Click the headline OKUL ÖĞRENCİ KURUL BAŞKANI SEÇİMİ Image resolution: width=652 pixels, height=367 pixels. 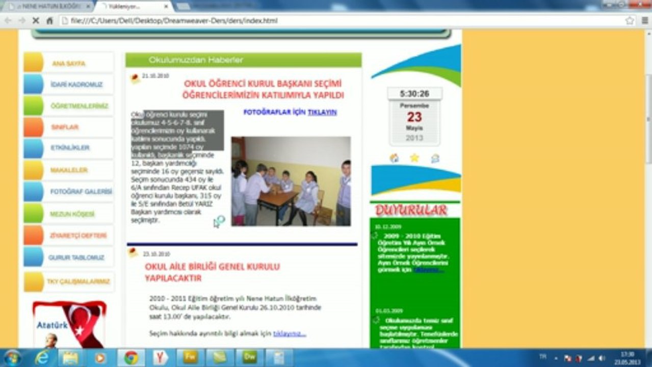(x=263, y=84)
